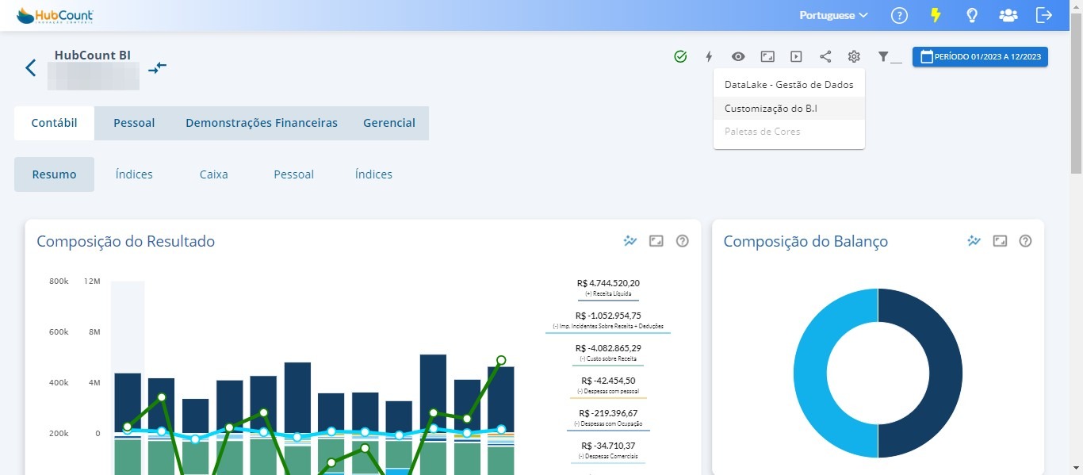Click the fullscreen toolbar icon
Screen dimensions: 1083x475
click(767, 56)
